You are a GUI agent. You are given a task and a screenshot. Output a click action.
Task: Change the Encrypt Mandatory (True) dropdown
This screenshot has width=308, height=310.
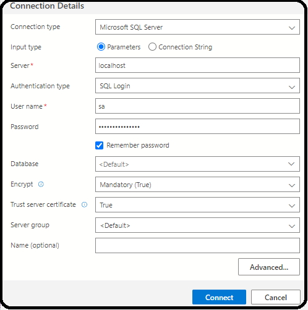(x=197, y=185)
